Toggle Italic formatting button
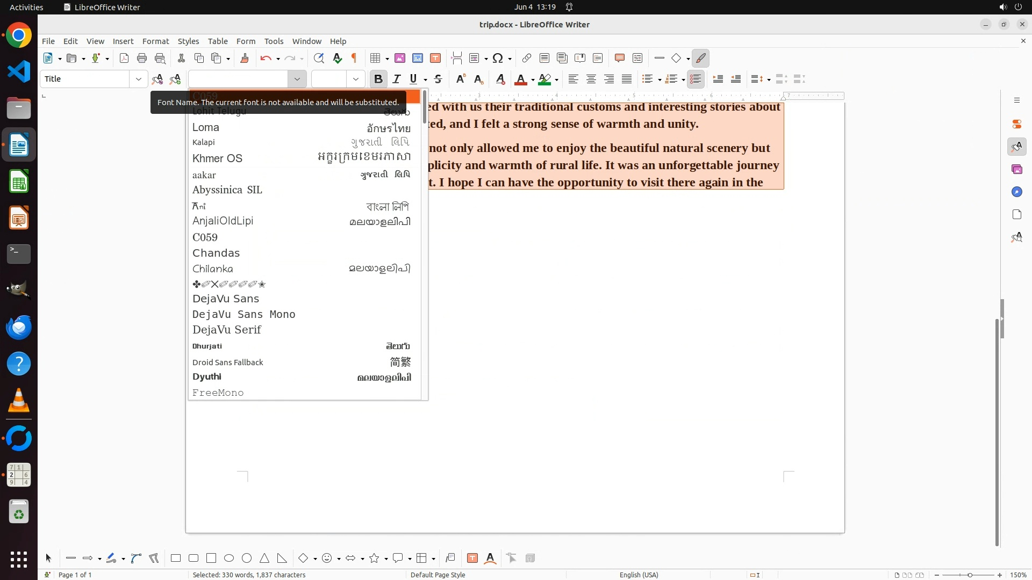This screenshot has width=1032, height=580. 397,79
